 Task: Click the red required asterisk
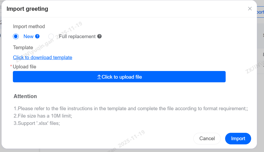(x=11, y=66)
